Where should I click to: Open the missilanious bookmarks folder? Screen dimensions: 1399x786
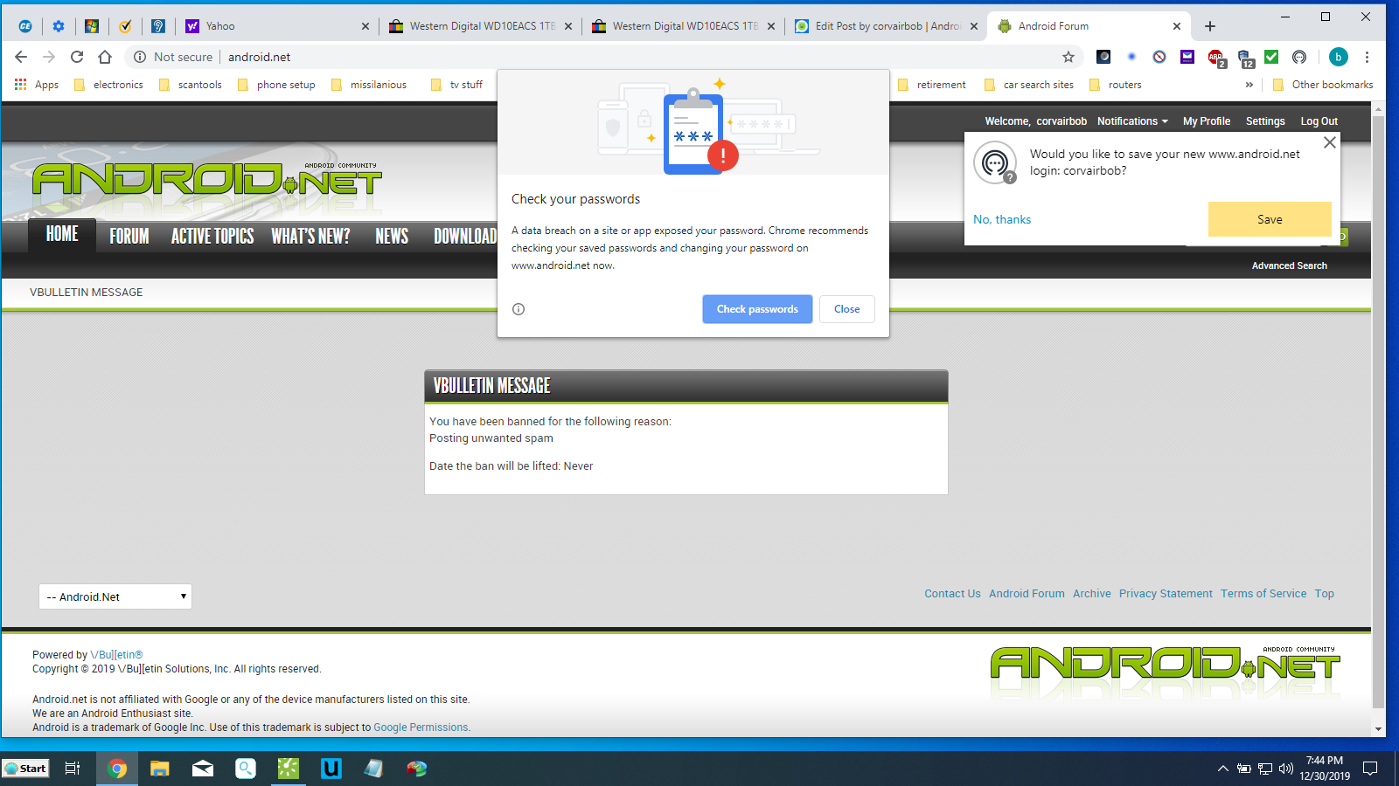(x=370, y=85)
